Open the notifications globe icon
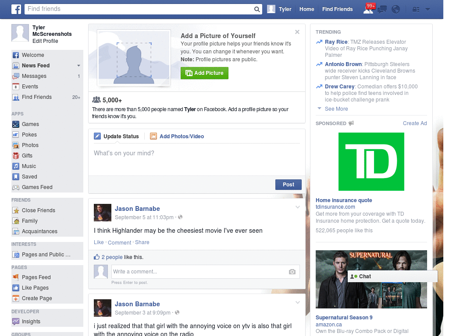 click(396, 10)
